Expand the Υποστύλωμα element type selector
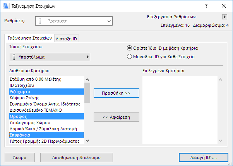 point(50,57)
